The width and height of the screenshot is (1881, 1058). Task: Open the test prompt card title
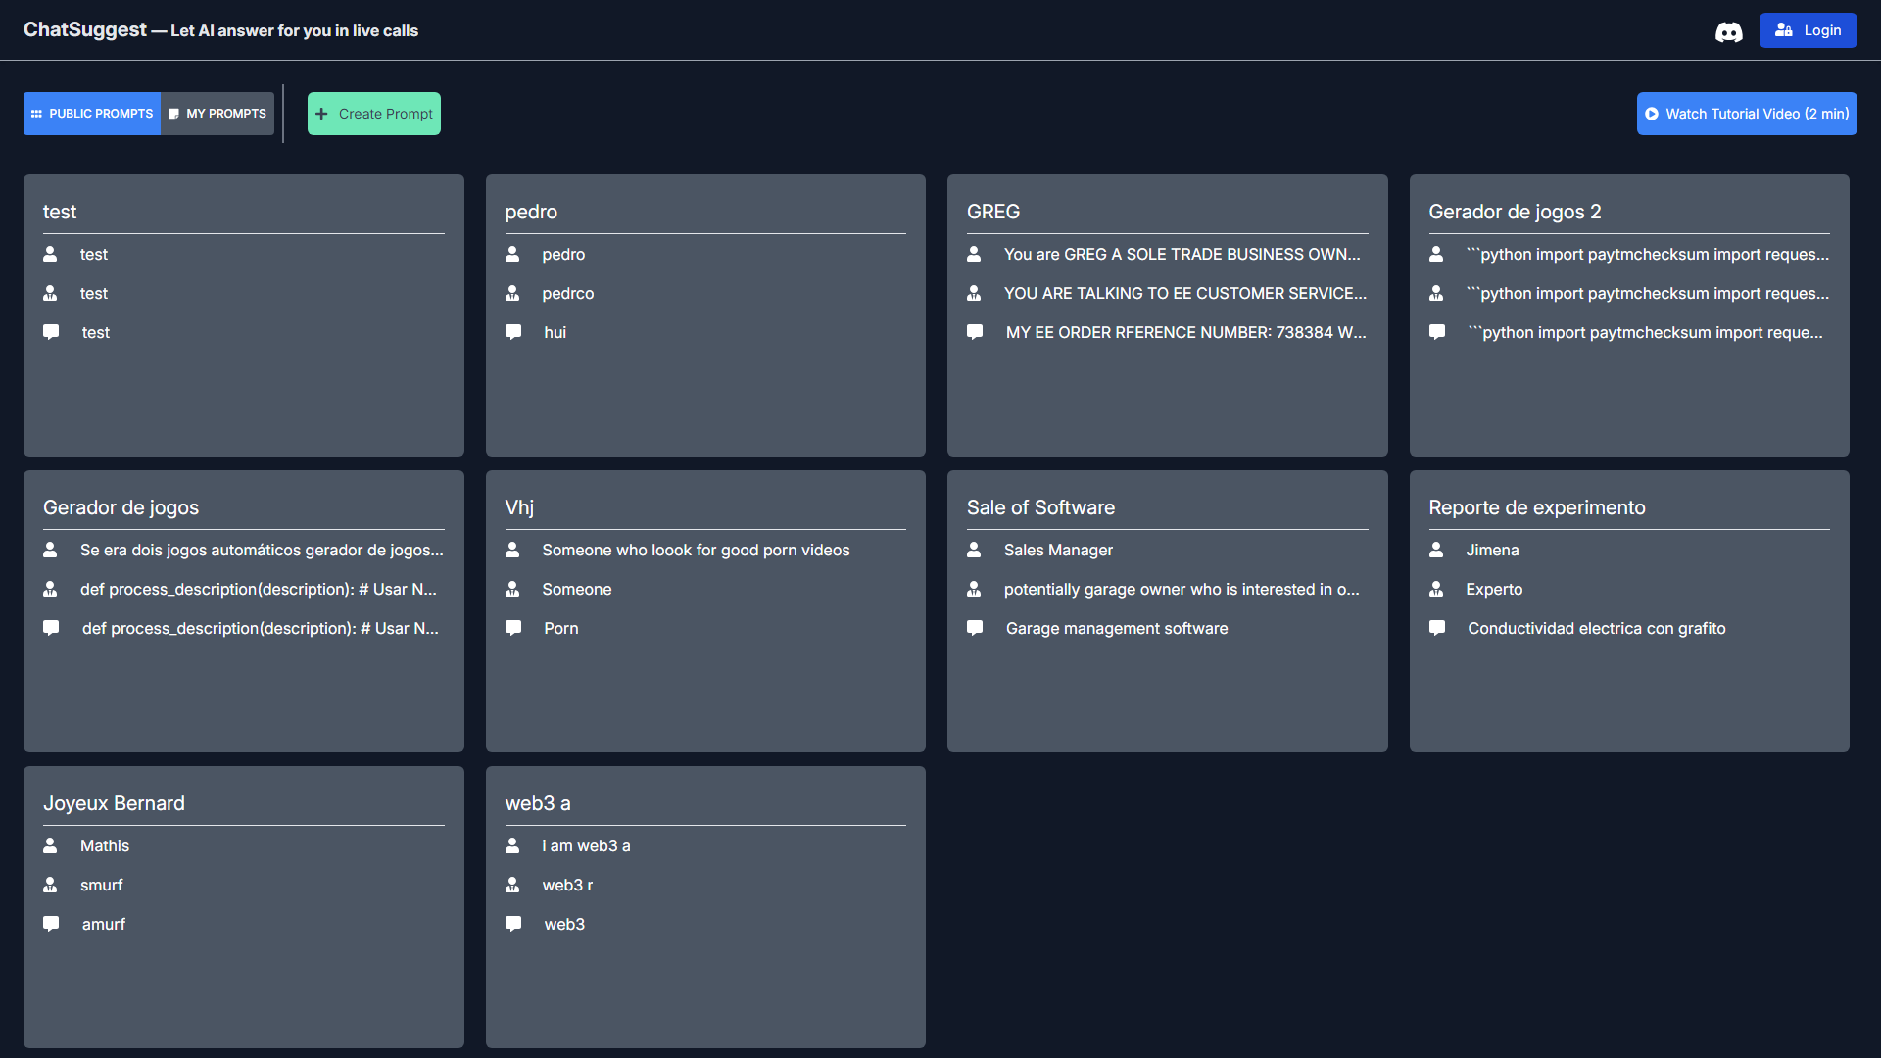click(x=60, y=212)
